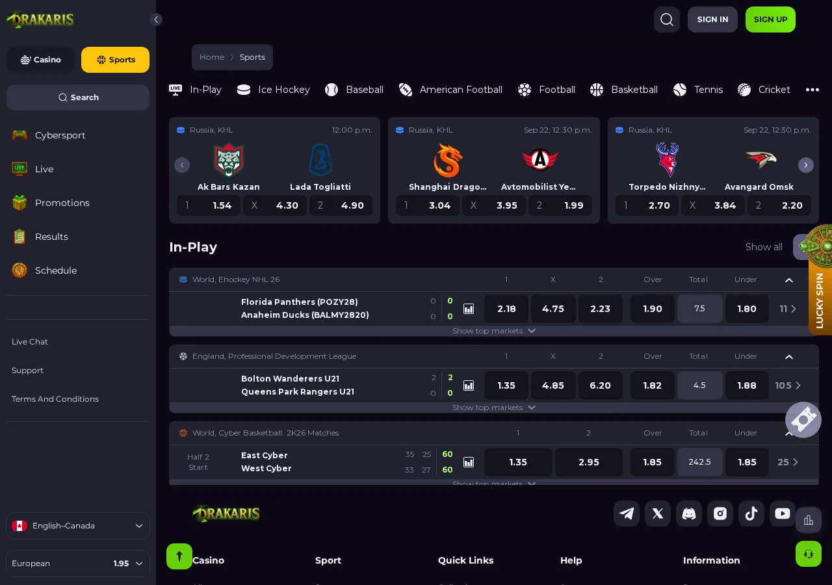Open the European odds format dropdown
This screenshot has height=585, width=832.
[78, 564]
